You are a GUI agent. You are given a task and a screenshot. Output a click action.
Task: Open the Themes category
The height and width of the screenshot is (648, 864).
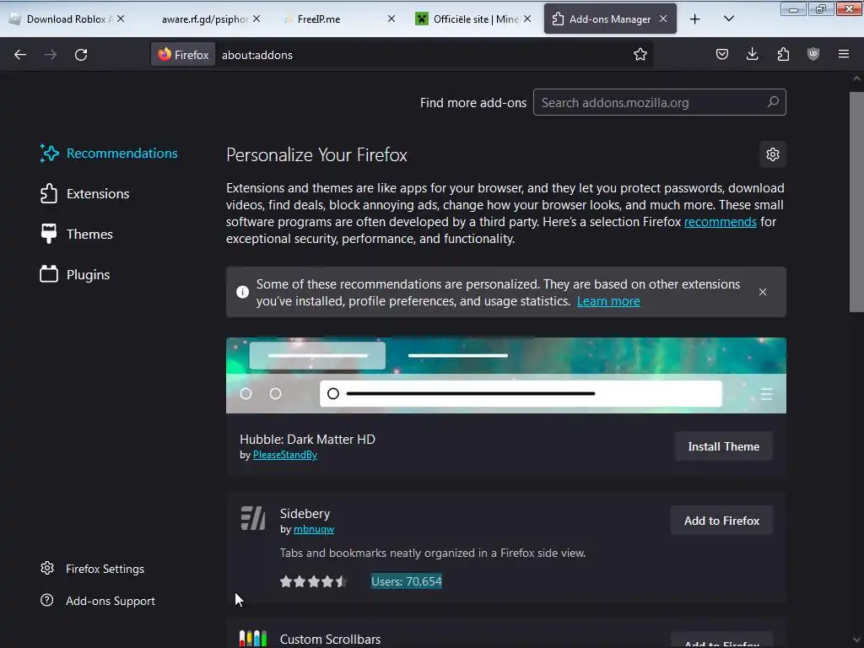(76, 235)
